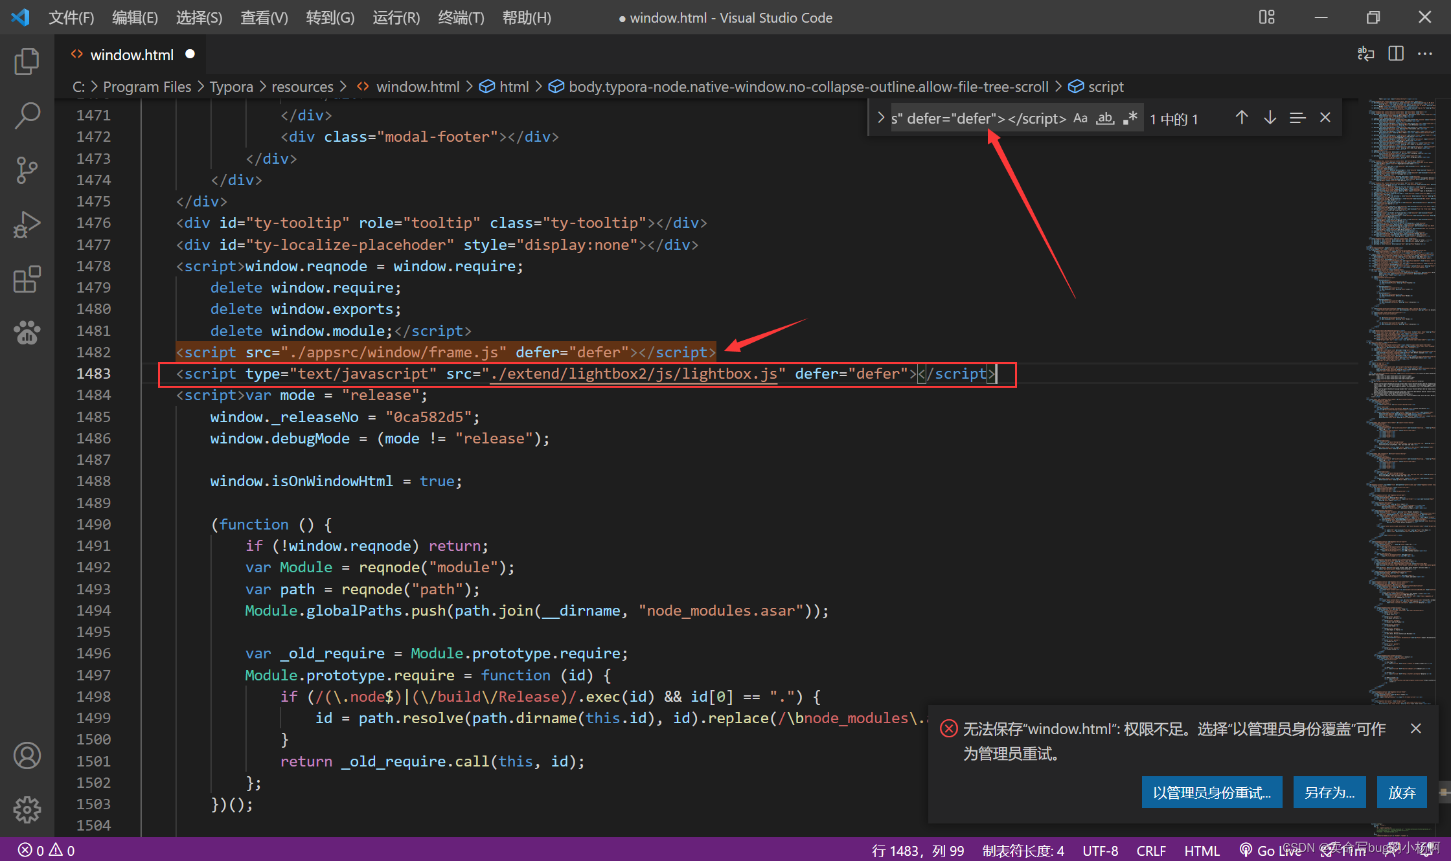The height and width of the screenshot is (861, 1451).
Task: Open the 终端(T) menu
Action: click(x=461, y=17)
